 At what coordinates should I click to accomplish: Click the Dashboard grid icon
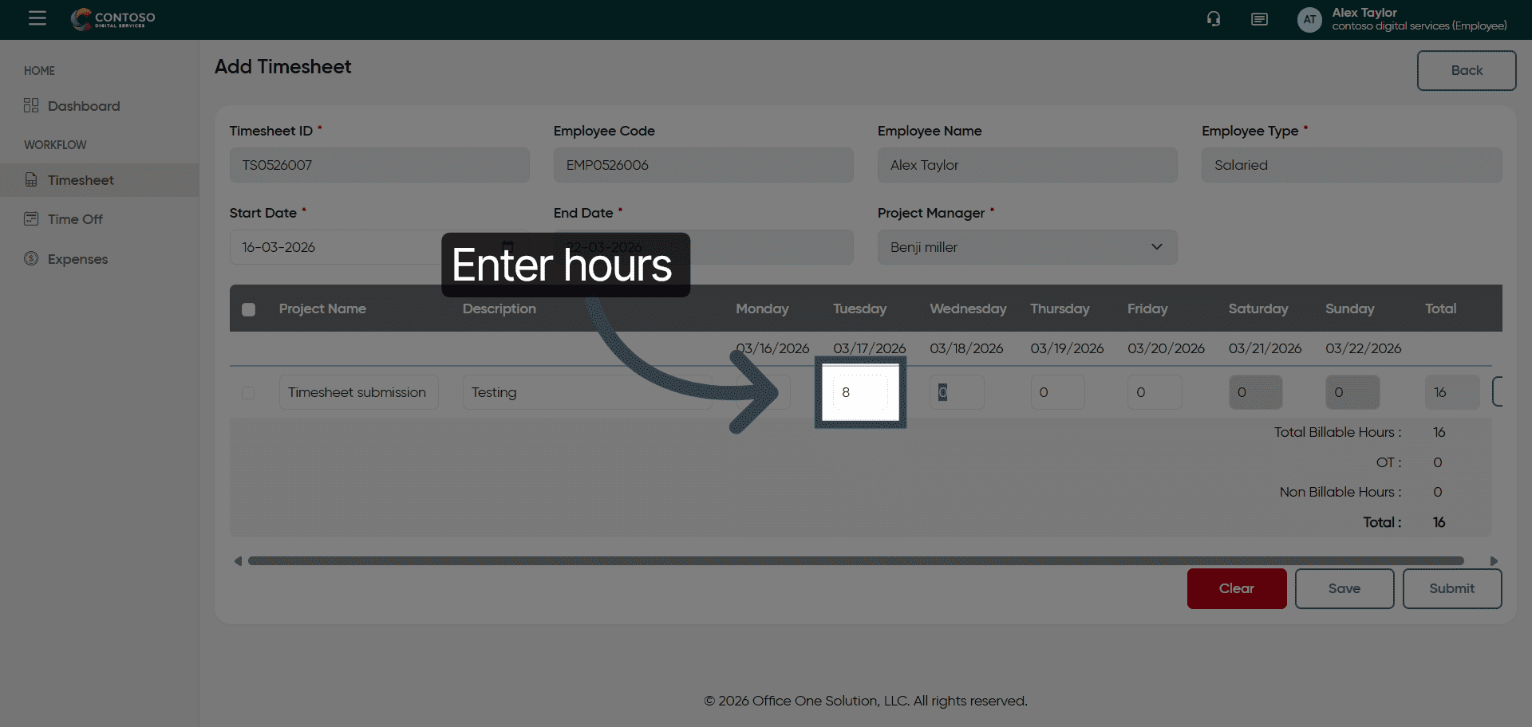31,106
